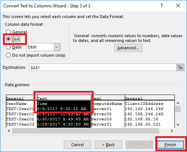187x152 pixels.
Task: Go to previous step with Back
Action: tap(108, 145)
